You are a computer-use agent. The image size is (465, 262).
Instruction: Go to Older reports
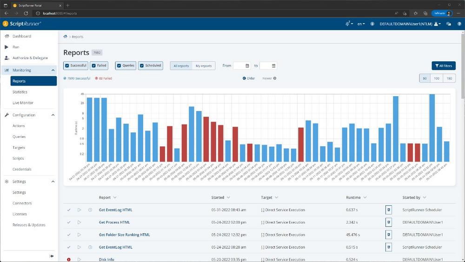pyautogui.click(x=249, y=79)
